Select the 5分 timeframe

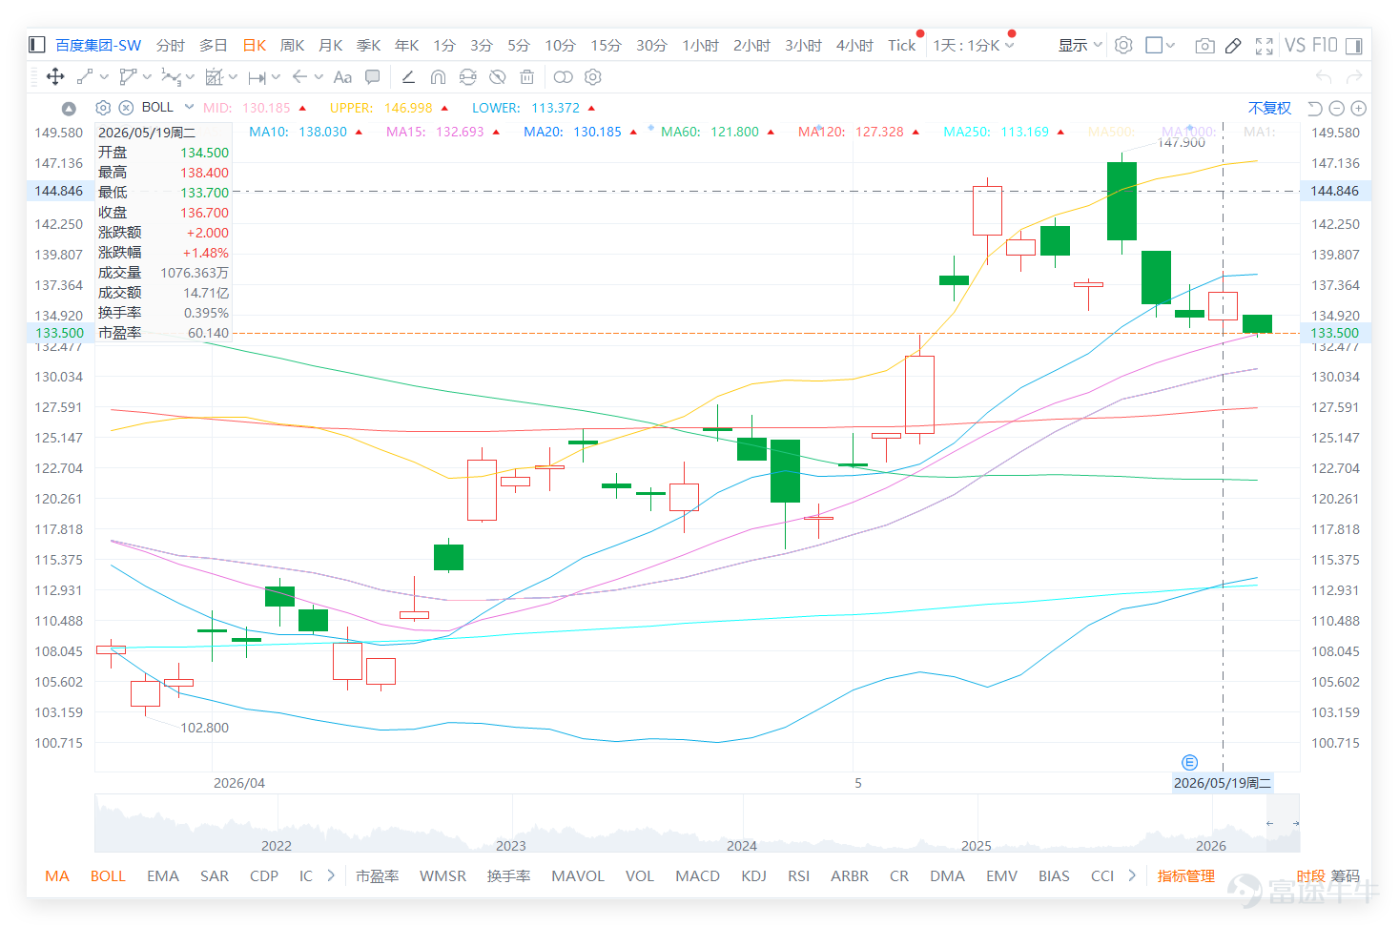click(x=519, y=45)
